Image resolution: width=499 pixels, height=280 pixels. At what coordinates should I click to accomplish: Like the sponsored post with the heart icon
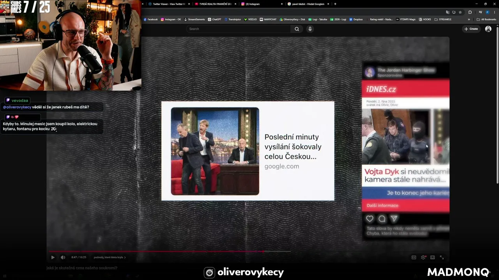[370, 219]
